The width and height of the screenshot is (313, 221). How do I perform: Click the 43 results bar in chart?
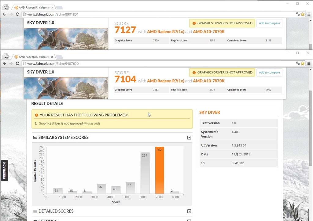(116, 190)
